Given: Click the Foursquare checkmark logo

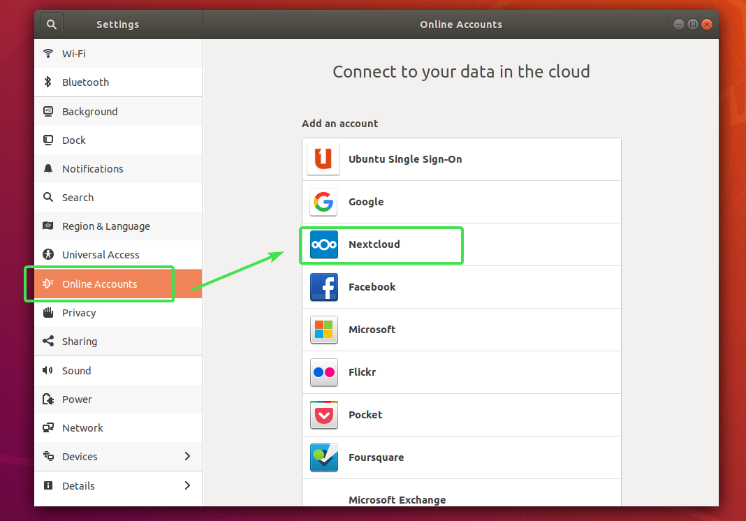Looking at the screenshot, I should pyautogui.click(x=324, y=457).
